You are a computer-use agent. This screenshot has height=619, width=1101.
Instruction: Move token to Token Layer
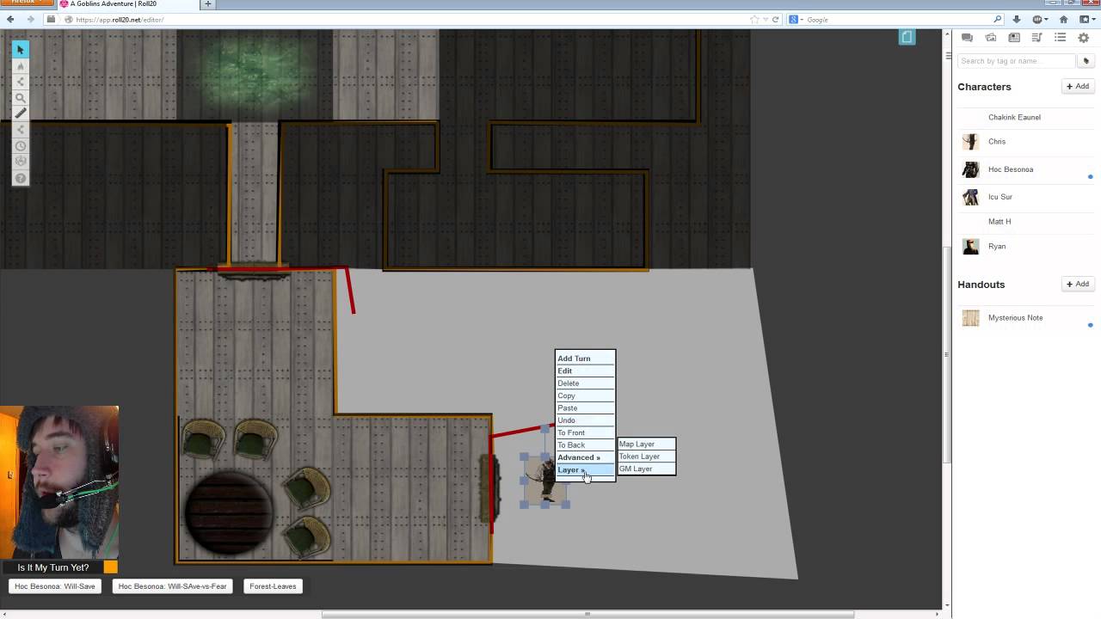647,457
